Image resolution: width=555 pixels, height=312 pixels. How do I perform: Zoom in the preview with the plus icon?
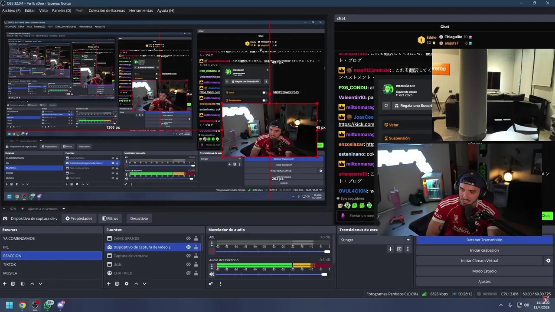pyautogui.click(x=22, y=209)
